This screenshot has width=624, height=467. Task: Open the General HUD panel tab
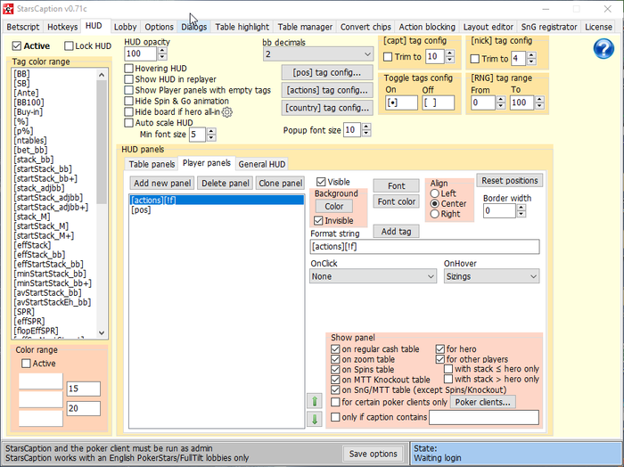point(262,164)
